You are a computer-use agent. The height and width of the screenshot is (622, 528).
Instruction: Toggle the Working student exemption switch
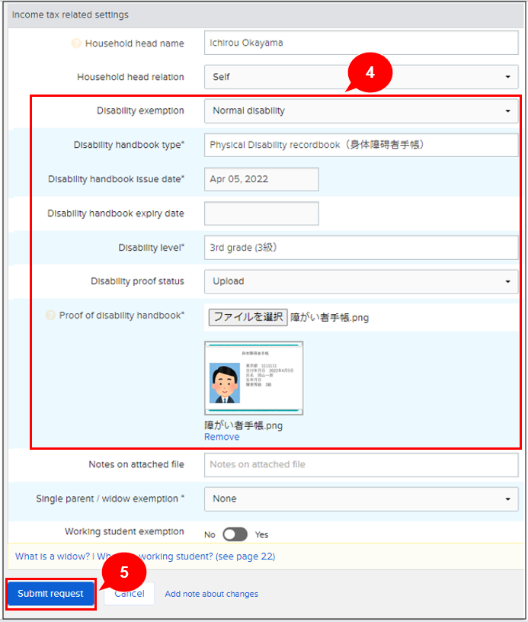point(235,534)
